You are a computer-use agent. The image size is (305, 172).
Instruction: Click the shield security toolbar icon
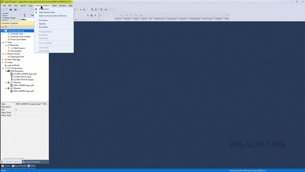101,10
